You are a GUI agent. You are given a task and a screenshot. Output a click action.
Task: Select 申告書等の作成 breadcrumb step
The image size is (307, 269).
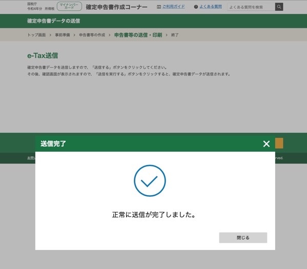click(x=92, y=35)
